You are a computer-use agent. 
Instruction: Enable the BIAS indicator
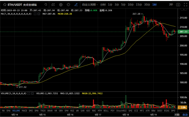pos(167,111)
